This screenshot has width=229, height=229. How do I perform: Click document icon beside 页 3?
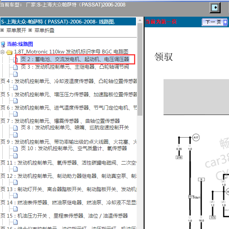click(x=15, y=67)
